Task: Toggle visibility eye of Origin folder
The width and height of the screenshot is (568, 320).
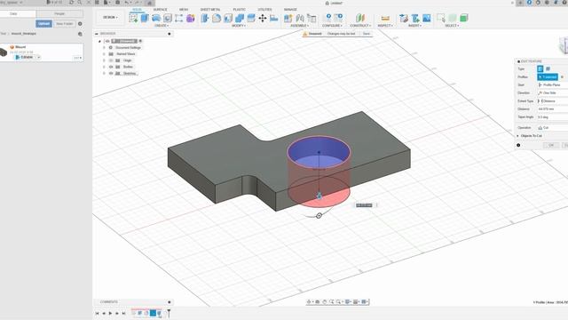Action: (x=111, y=60)
